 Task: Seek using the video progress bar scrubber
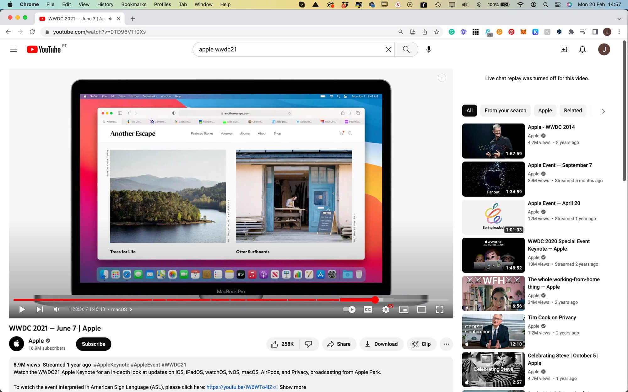[x=375, y=300]
